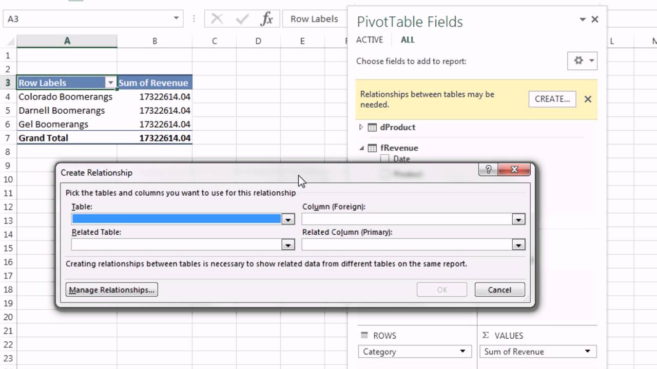The height and width of the screenshot is (369, 657).
Task: Switch to the ALL tab
Action: pos(408,40)
